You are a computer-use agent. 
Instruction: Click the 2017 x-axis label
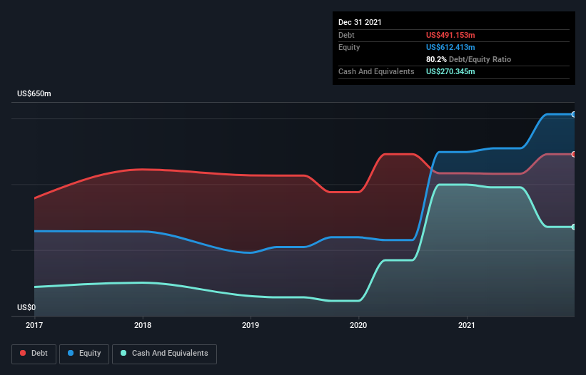34,325
